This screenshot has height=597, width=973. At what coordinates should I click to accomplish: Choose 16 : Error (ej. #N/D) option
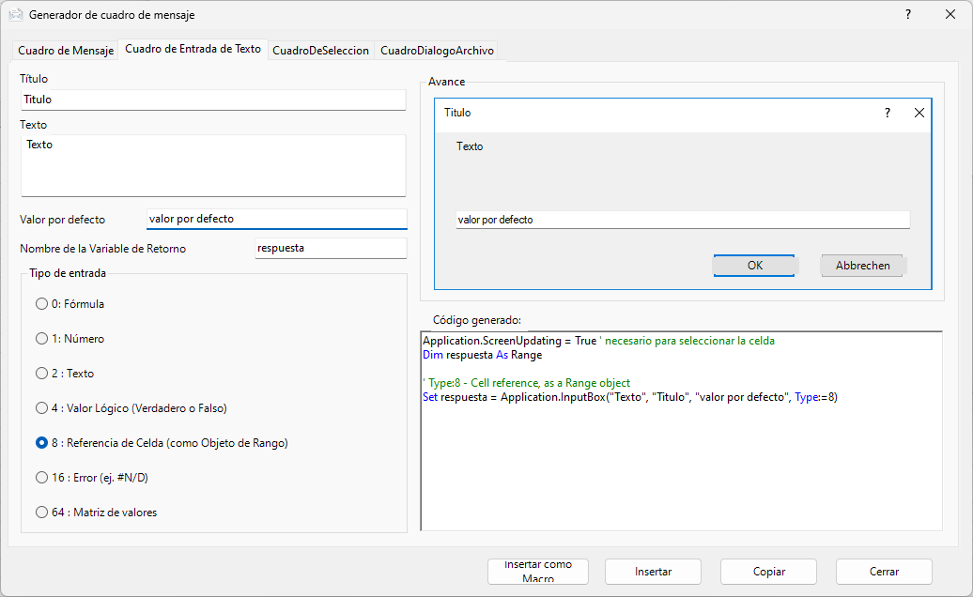(x=92, y=478)
